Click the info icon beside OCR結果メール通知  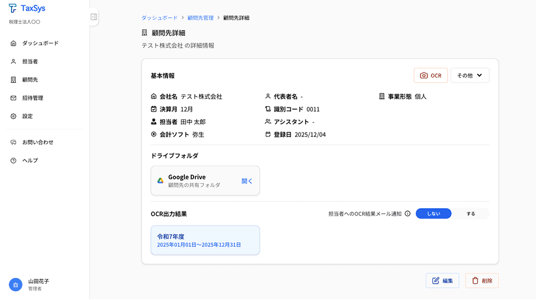407,213
